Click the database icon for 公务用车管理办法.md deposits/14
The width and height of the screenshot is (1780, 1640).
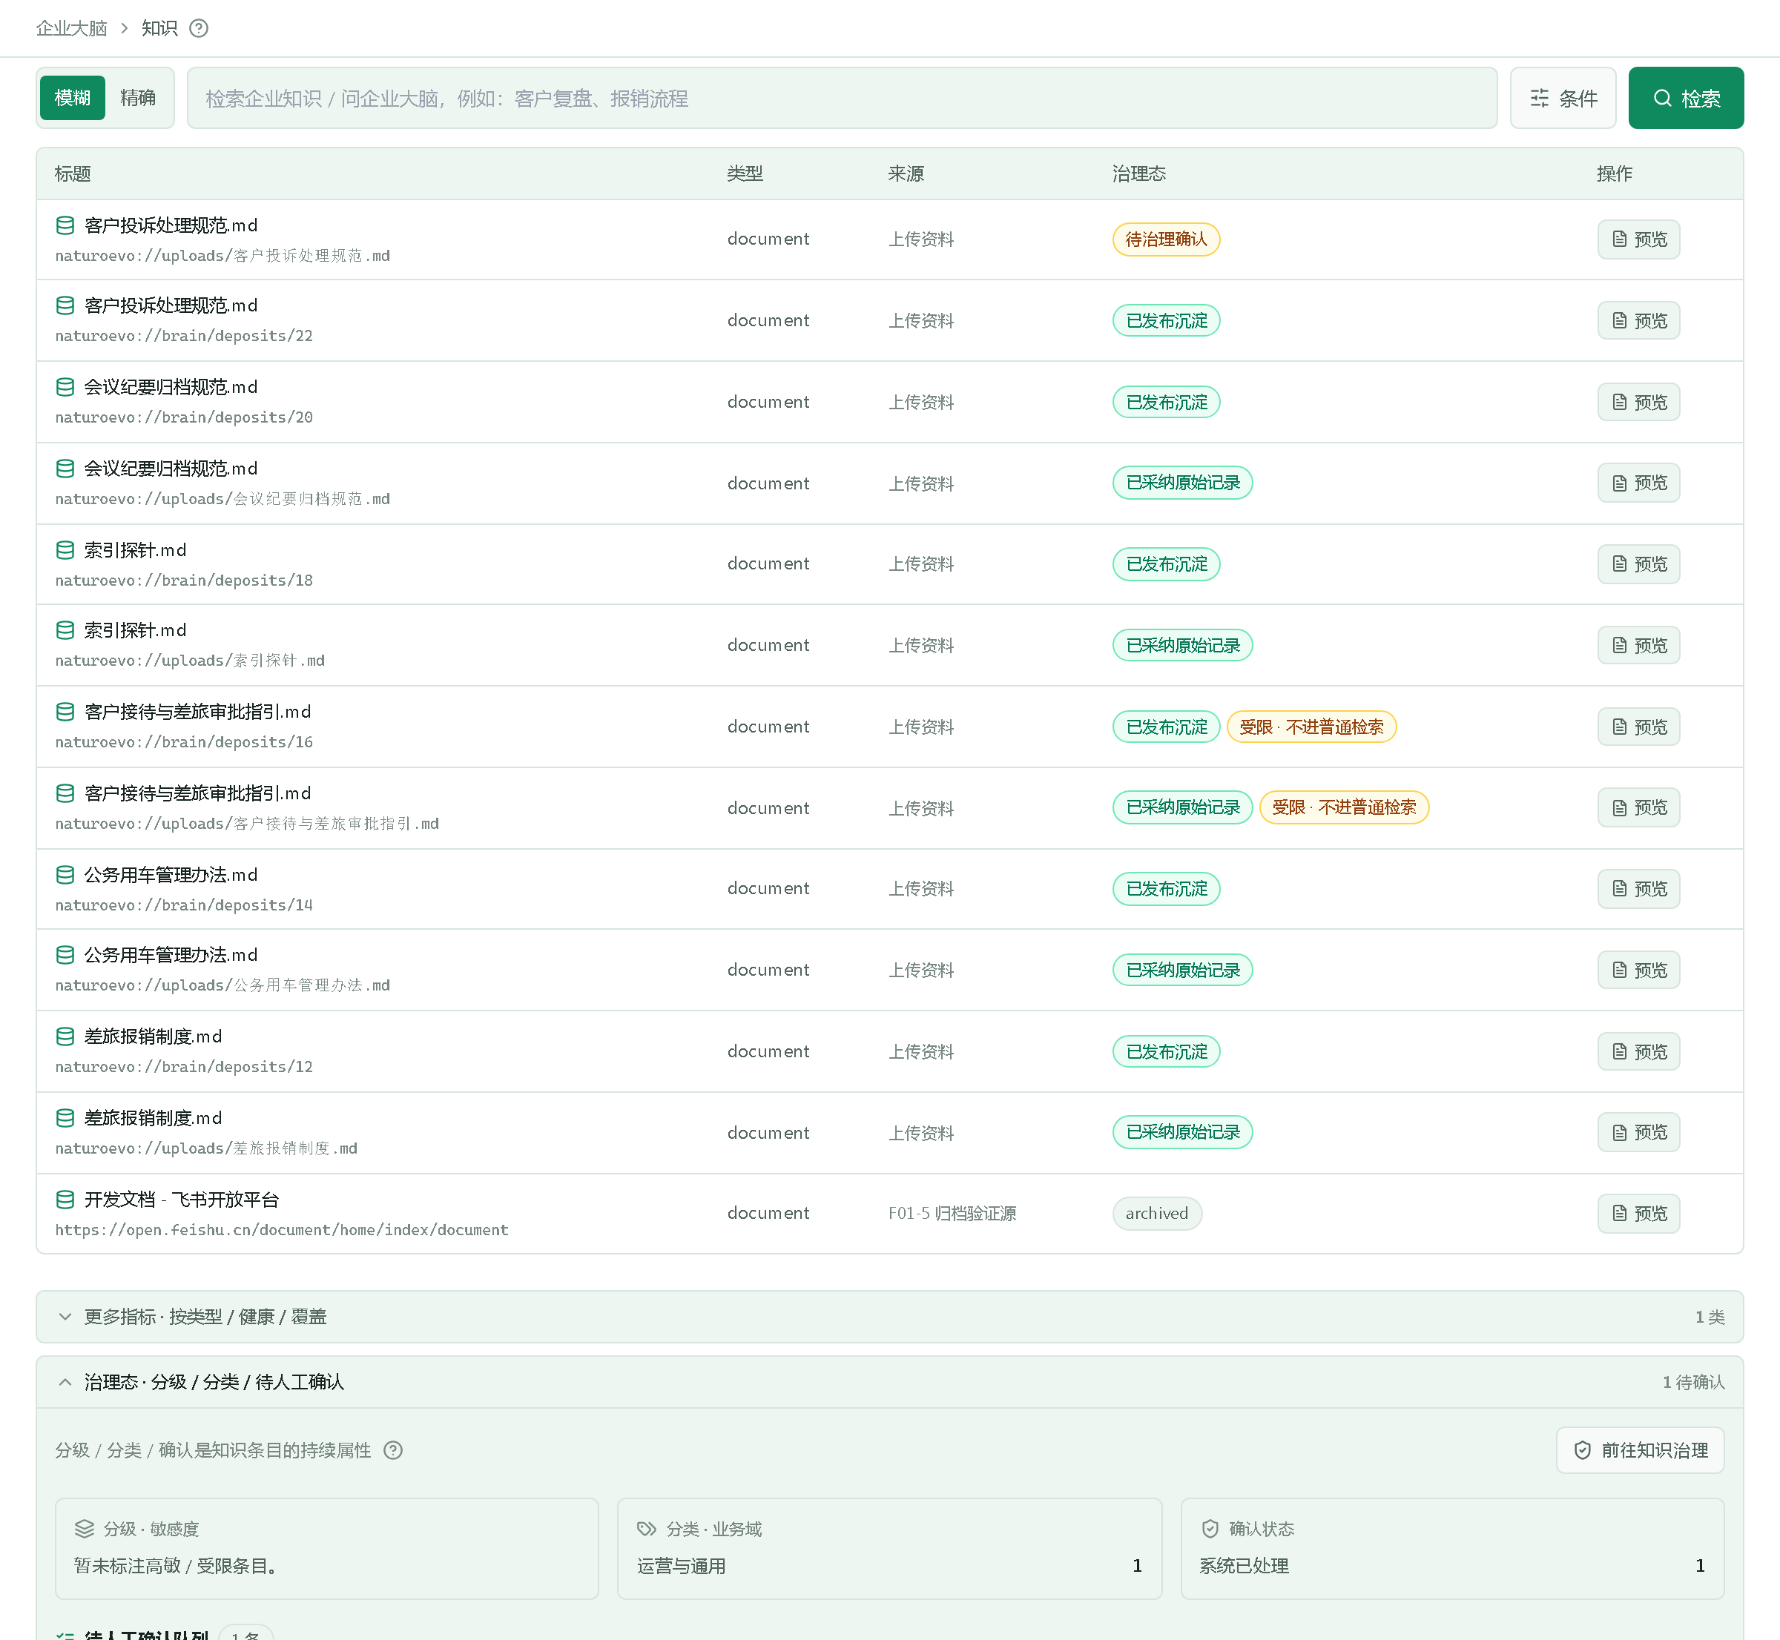tap(65, 875)
